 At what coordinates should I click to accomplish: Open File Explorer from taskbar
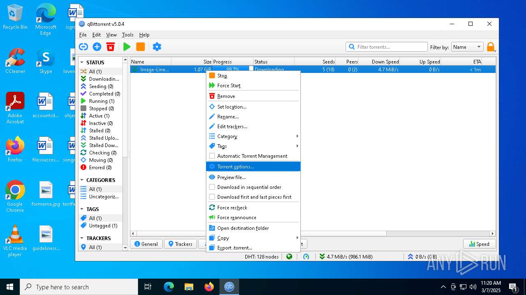189,287
